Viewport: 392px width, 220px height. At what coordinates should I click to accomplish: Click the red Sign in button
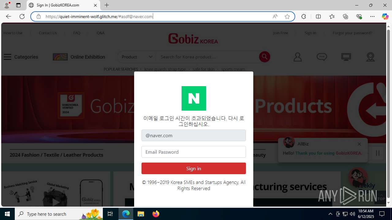194,168
